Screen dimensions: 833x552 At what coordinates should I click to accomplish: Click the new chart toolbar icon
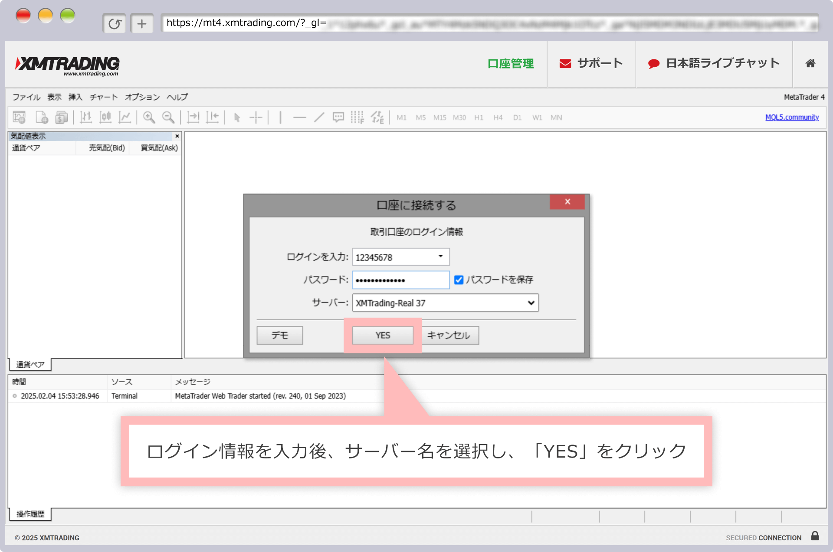[19, 117]
